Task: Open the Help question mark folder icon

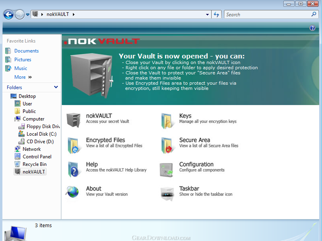Action: [x=74, y=170]
